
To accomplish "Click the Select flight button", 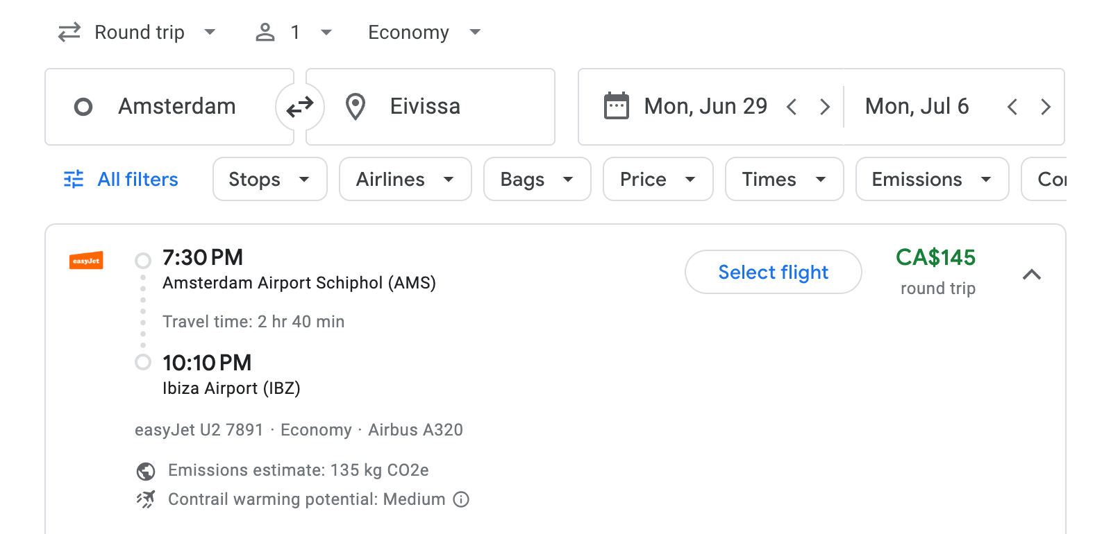I will click(773, 272).
